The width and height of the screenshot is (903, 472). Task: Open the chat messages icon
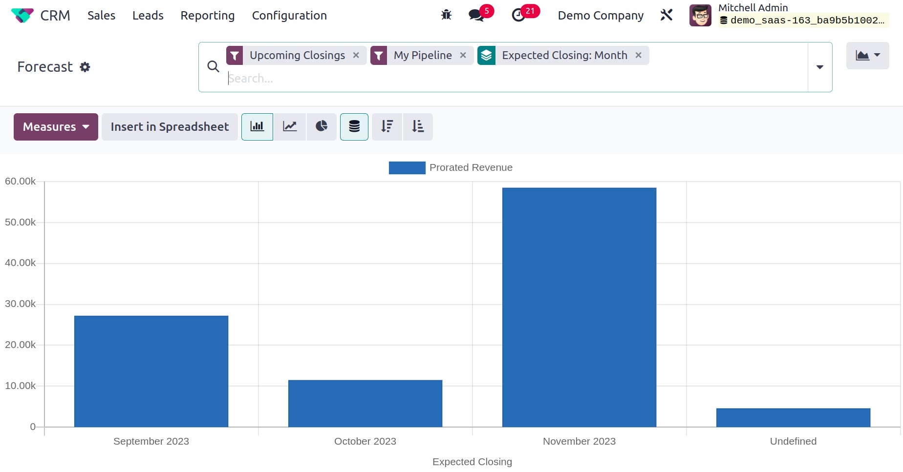click(x=476, y=15)
